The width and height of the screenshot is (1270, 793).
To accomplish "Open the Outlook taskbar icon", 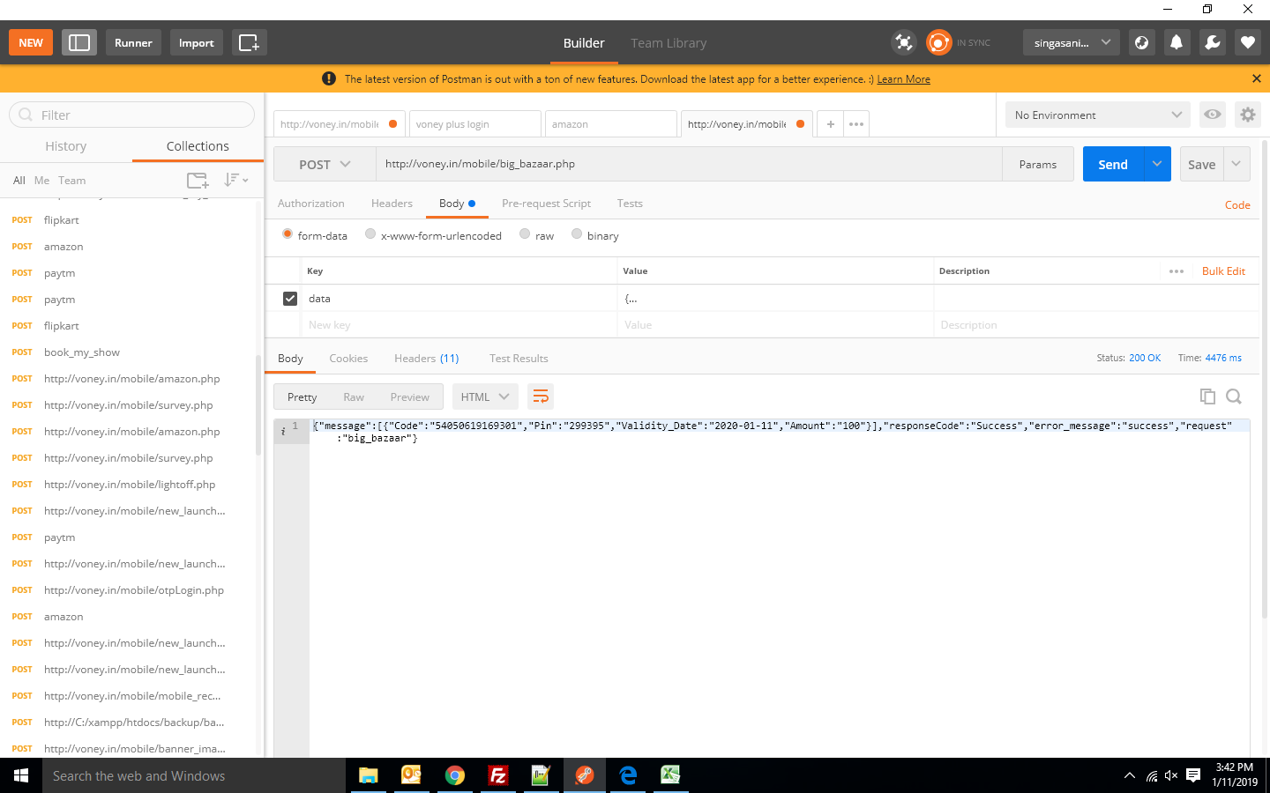I will [x=412, y=775].
